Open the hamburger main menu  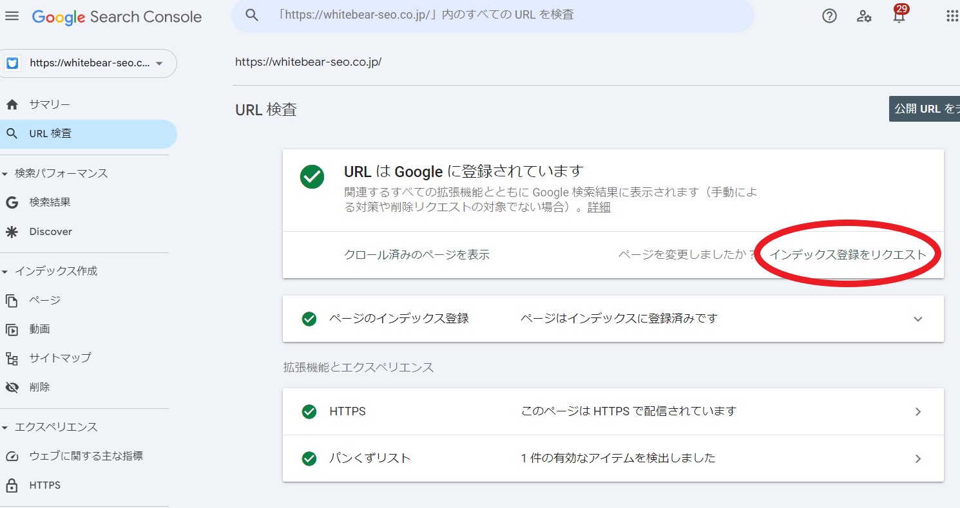click(12, 16)
